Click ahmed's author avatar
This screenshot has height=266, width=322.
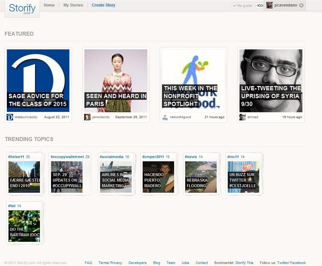242,117
